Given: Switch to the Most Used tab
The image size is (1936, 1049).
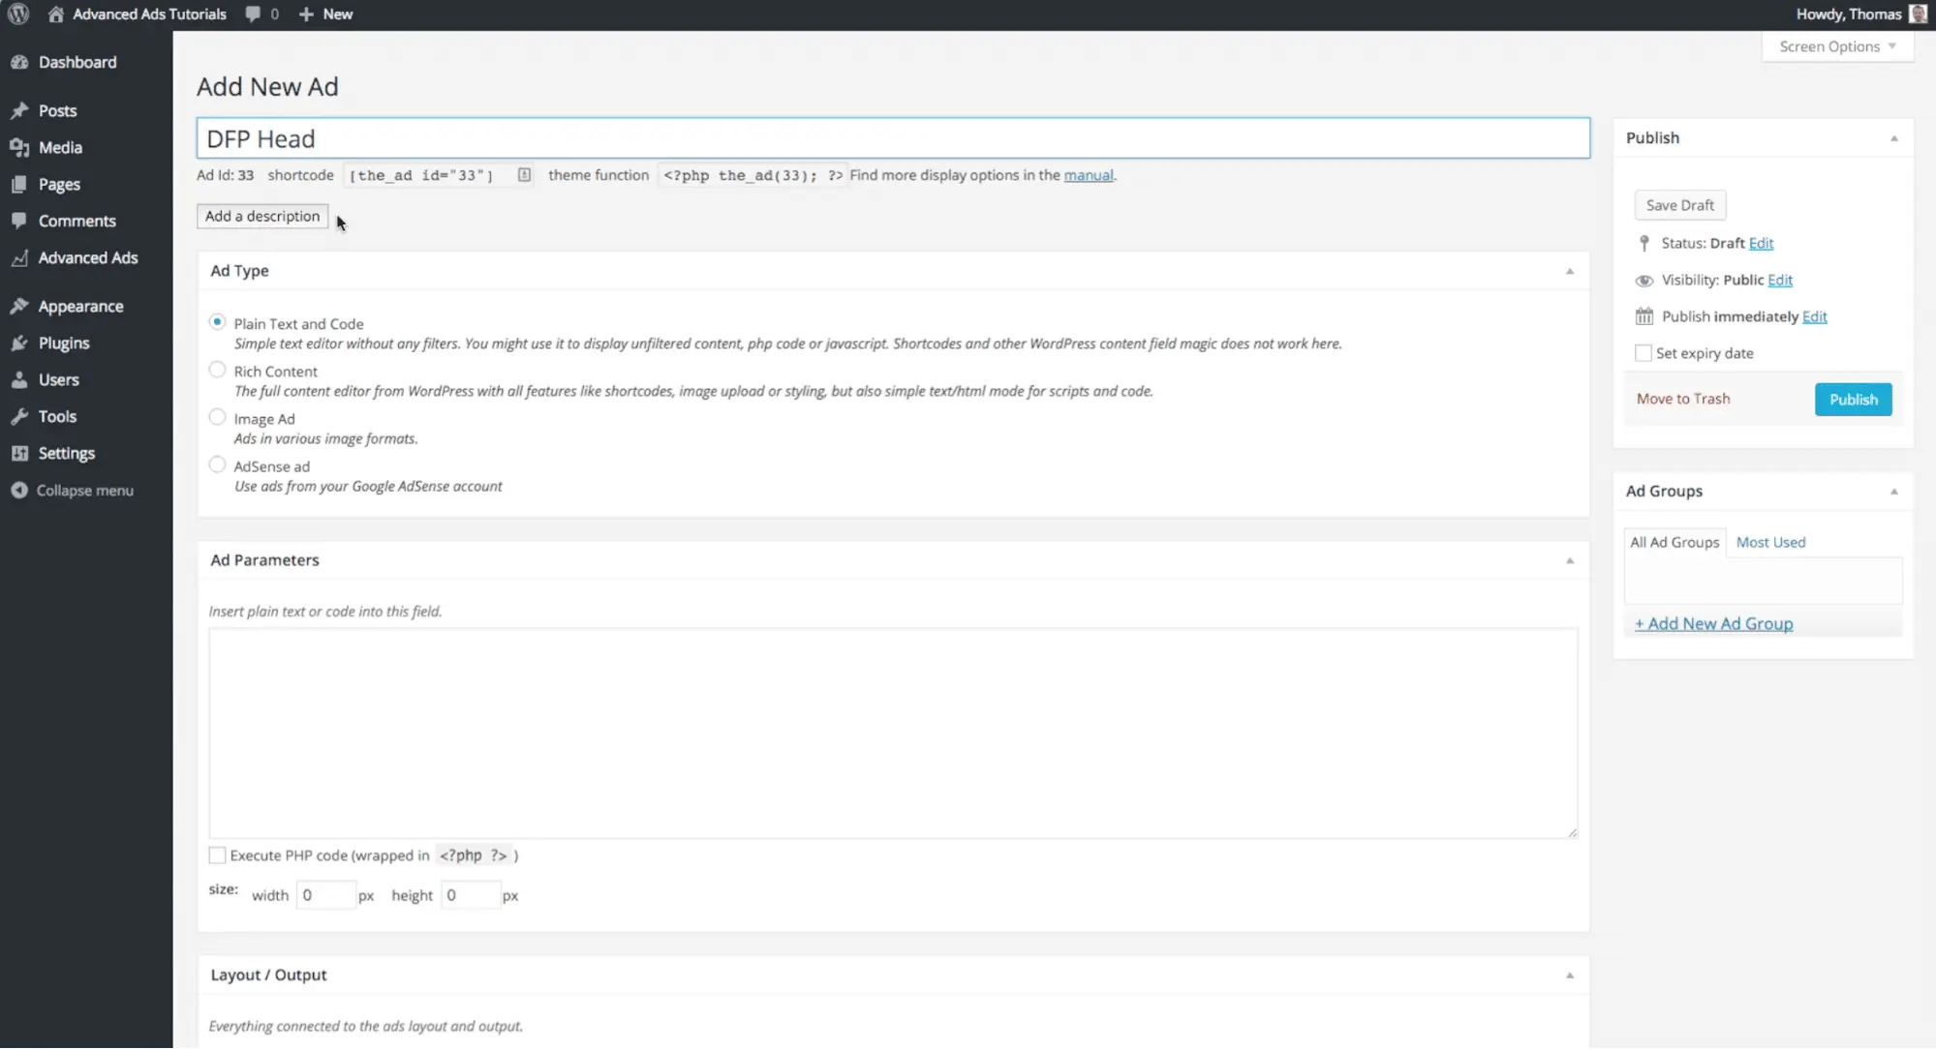Looking at the screenshot, I should [x=1769, y=542].
